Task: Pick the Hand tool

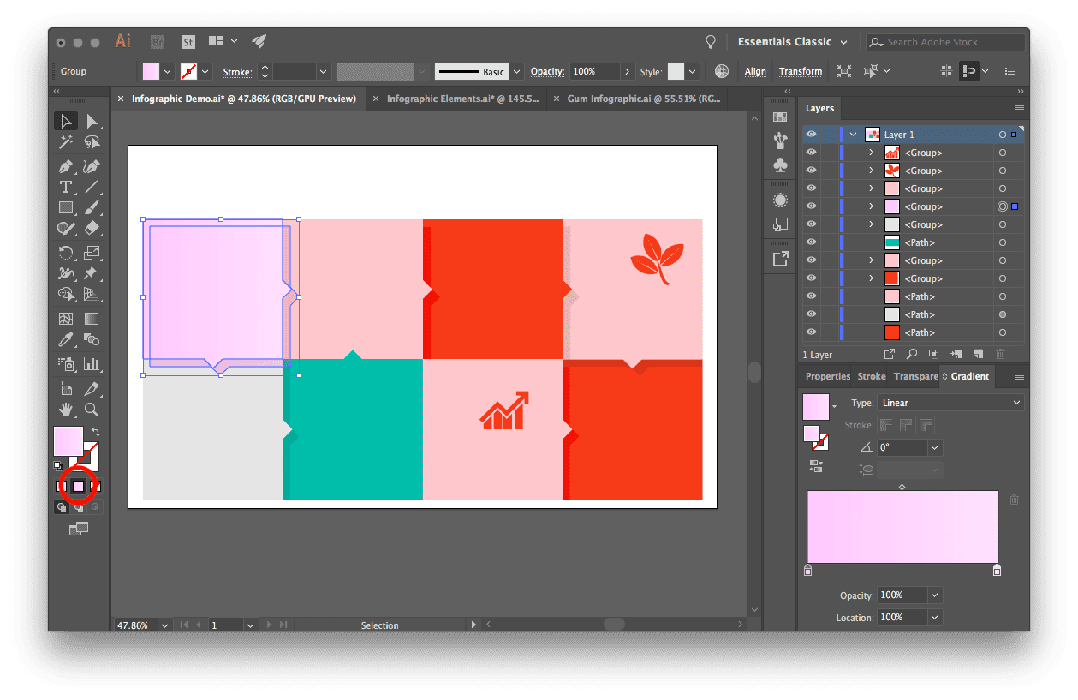Action: coord(65,410)
